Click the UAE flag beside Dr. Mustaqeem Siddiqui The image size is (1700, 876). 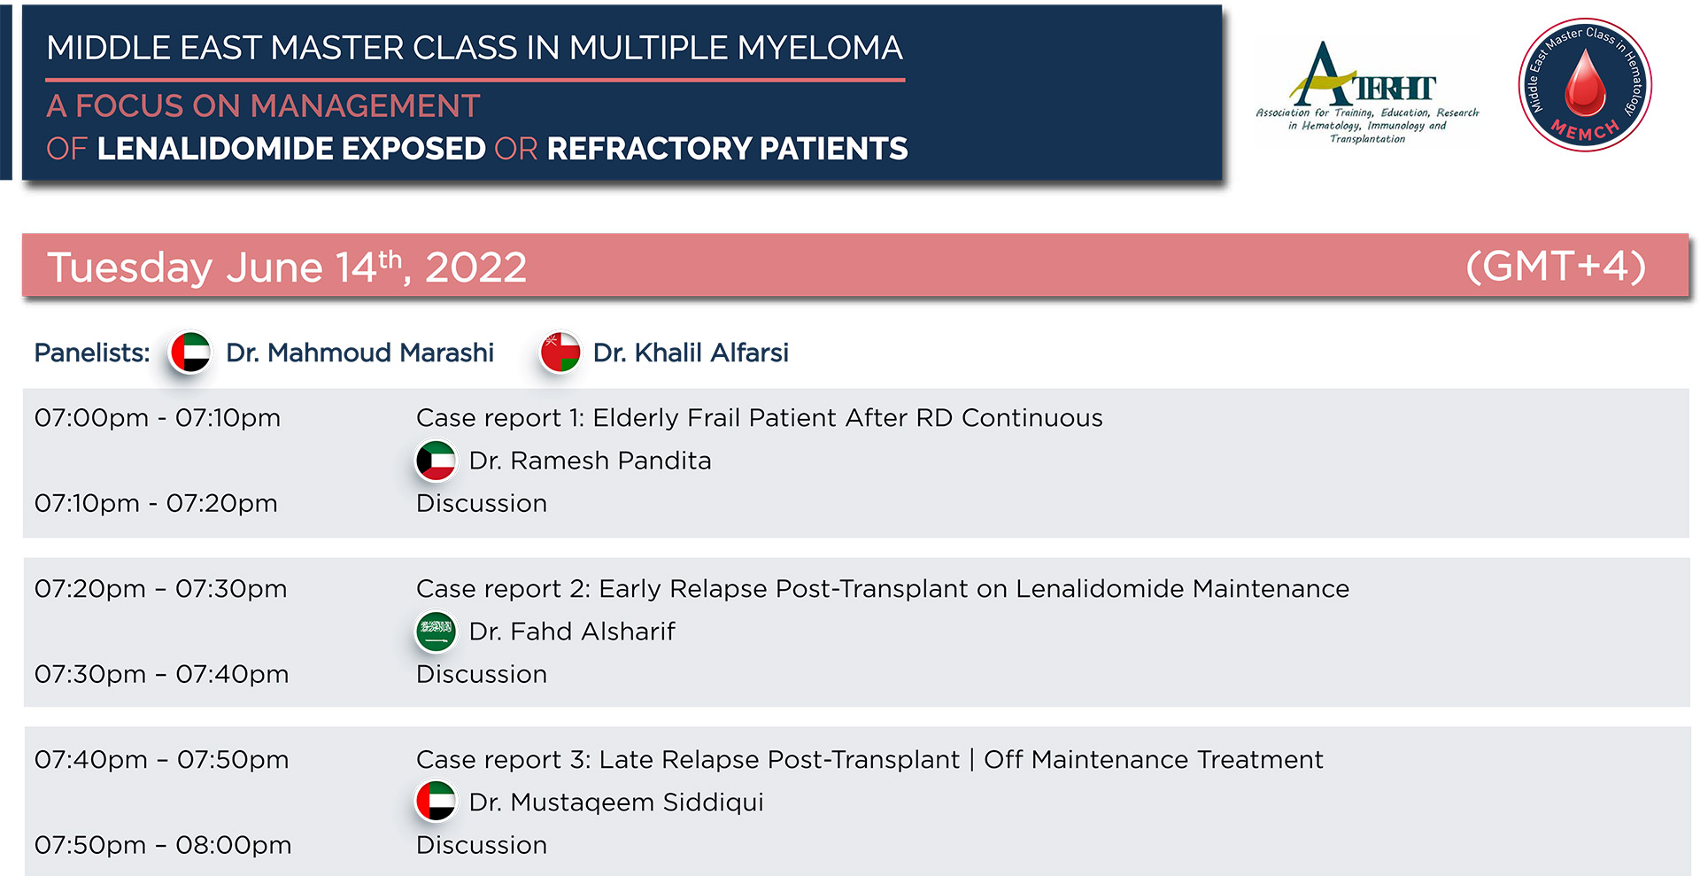point(437,802)
